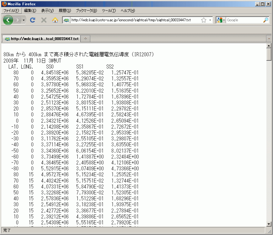Click the value 5.36285E-02
This screenshot has width=273, height=235.
pos(90,73)
